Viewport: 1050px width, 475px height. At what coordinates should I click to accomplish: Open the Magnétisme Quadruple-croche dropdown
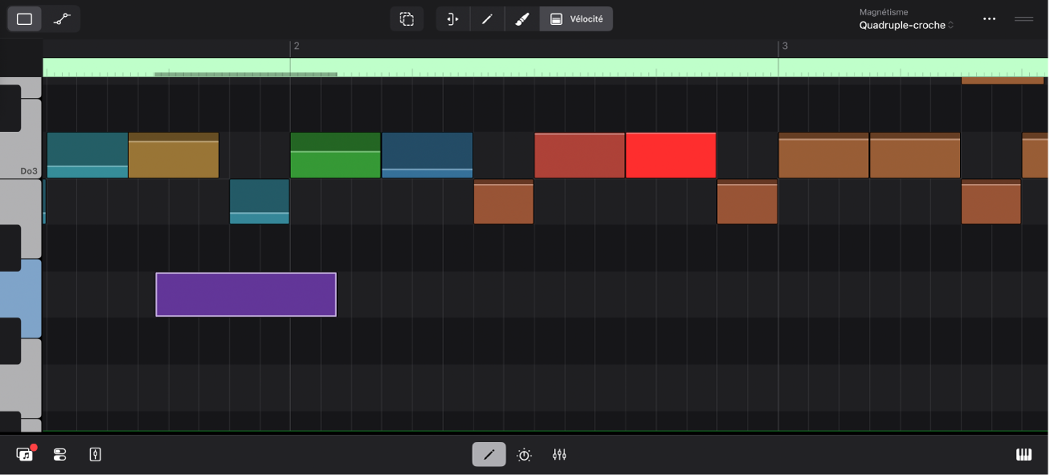click(x=906, y=25)
